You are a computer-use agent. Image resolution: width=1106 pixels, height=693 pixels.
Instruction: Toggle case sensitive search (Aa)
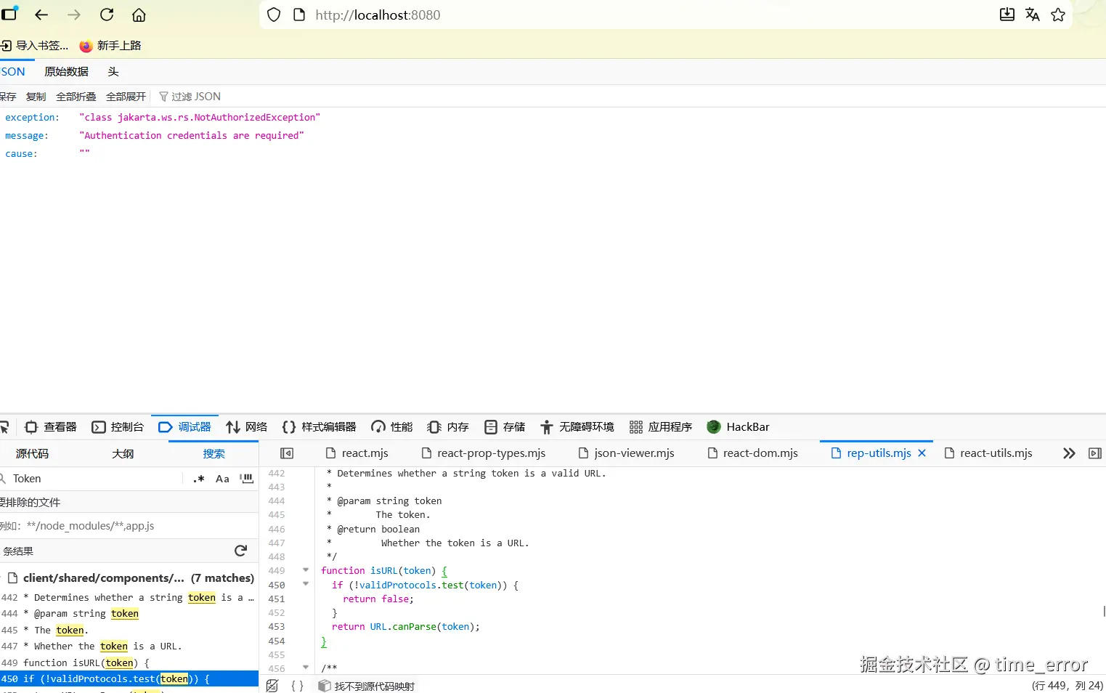[222, 479]
